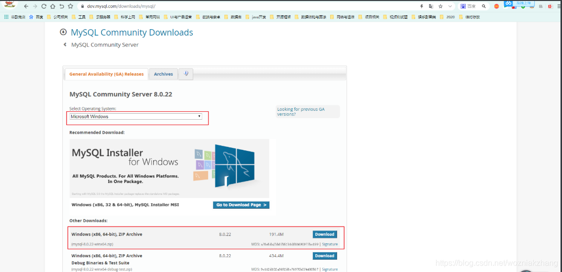Image resolution: width=562 pixels, height=272 pixels.
Task: Open the browser hamburger menu icon
Action: [559, 6]
